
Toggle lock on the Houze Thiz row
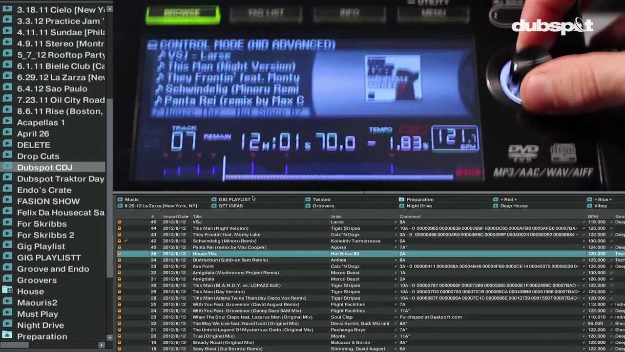pos(119,254)
